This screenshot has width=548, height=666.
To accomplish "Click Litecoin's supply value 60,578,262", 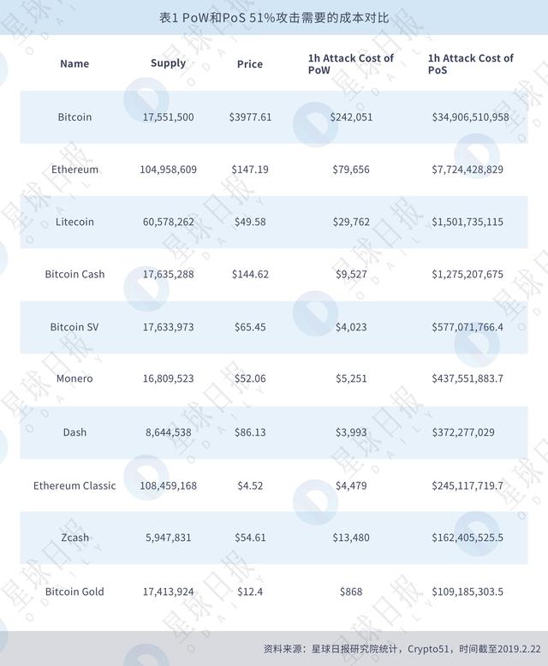I will 168,222.
